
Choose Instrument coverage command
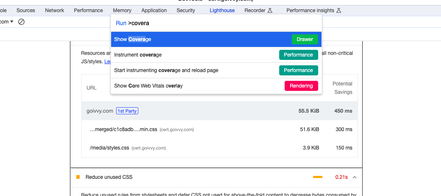tap(138, 55)
